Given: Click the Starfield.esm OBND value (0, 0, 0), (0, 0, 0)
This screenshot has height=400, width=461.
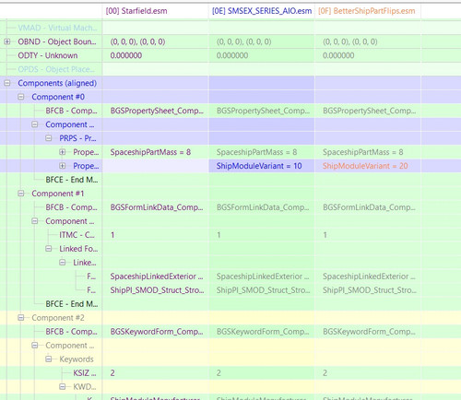Looking at the screenshot, I should 137,41.
